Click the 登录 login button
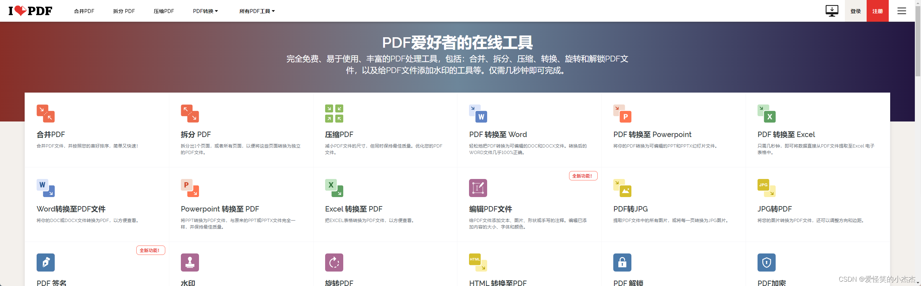This screenshot has width=921, height=286. coord(856,11)
